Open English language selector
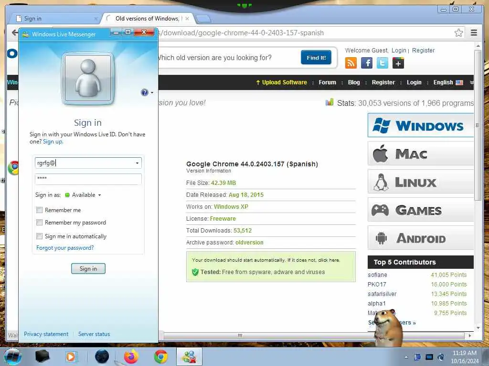Image resolution: width=489 pixels, height=366 pixels. tap(448, 82)
